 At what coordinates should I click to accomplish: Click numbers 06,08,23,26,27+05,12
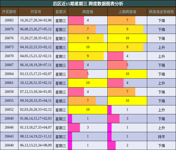coord(36,29)
